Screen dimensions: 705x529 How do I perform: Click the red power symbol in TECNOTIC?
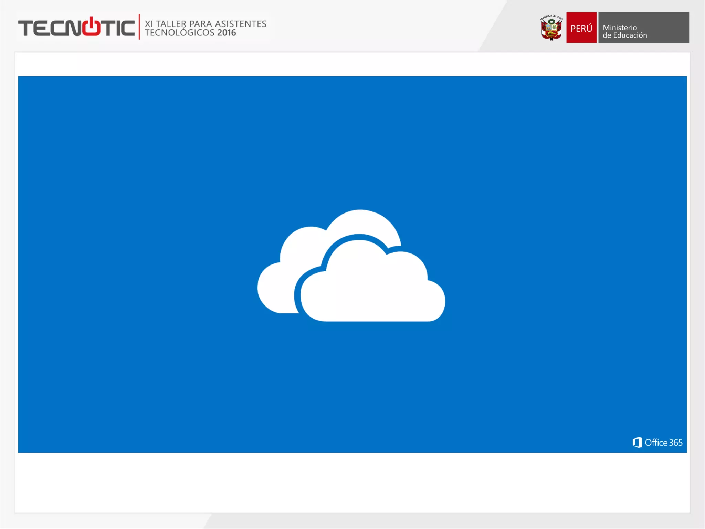(91, 26)
